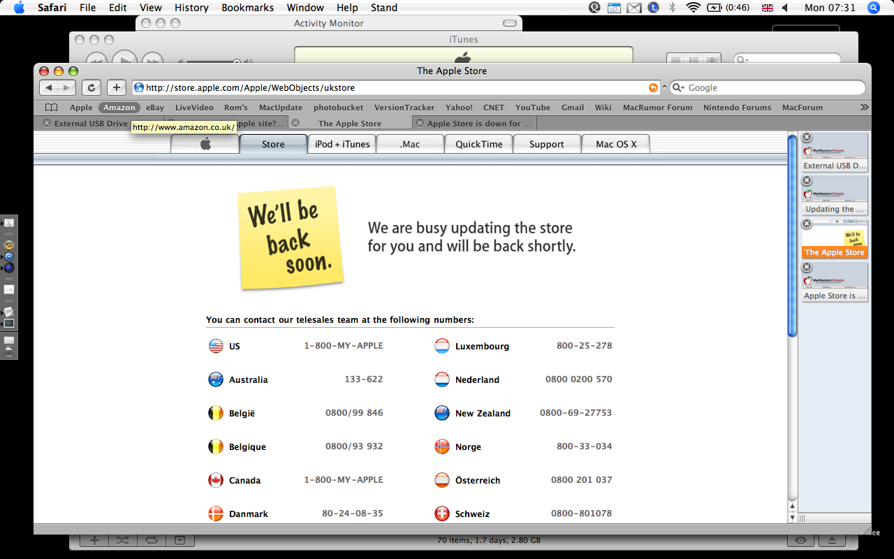The image size is (894, 559).
Task: Eject the disc in iTunes
Action: (832, 540)
